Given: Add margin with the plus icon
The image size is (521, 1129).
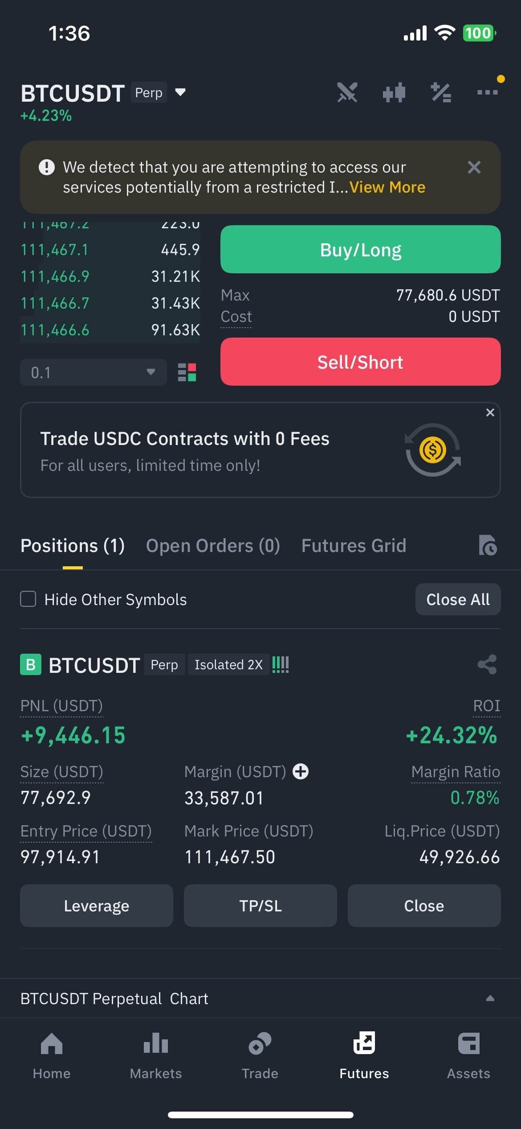Looking at the screenshot, I should tap(301, 771).
